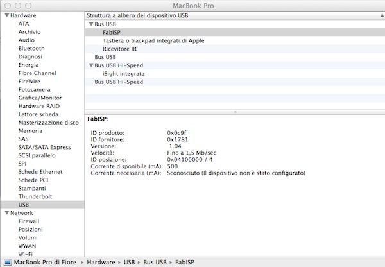Click the Corrente disponibile value 500
The image size is (385, 267).
[x=173, y=166]
